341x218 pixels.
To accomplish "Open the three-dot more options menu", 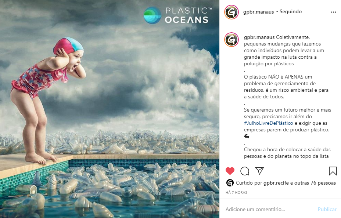I will (334, 12).
